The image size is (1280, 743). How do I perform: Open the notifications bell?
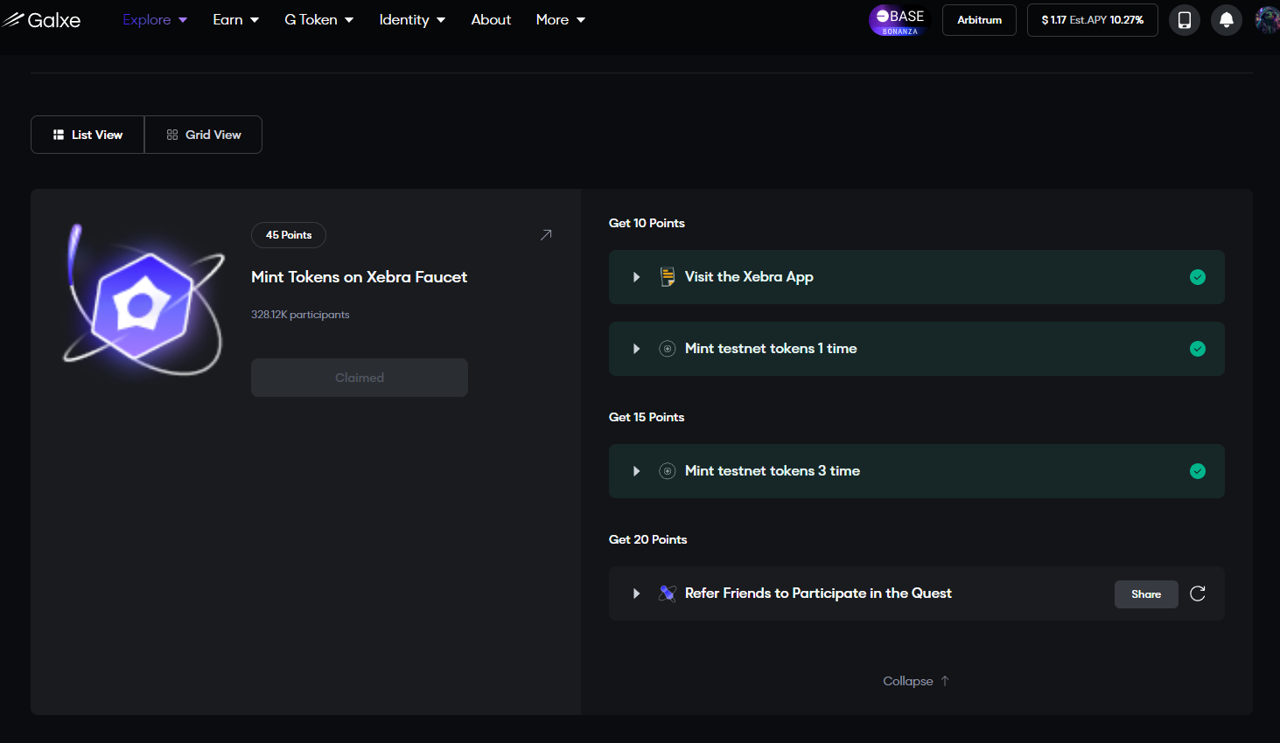[1227, 20]
